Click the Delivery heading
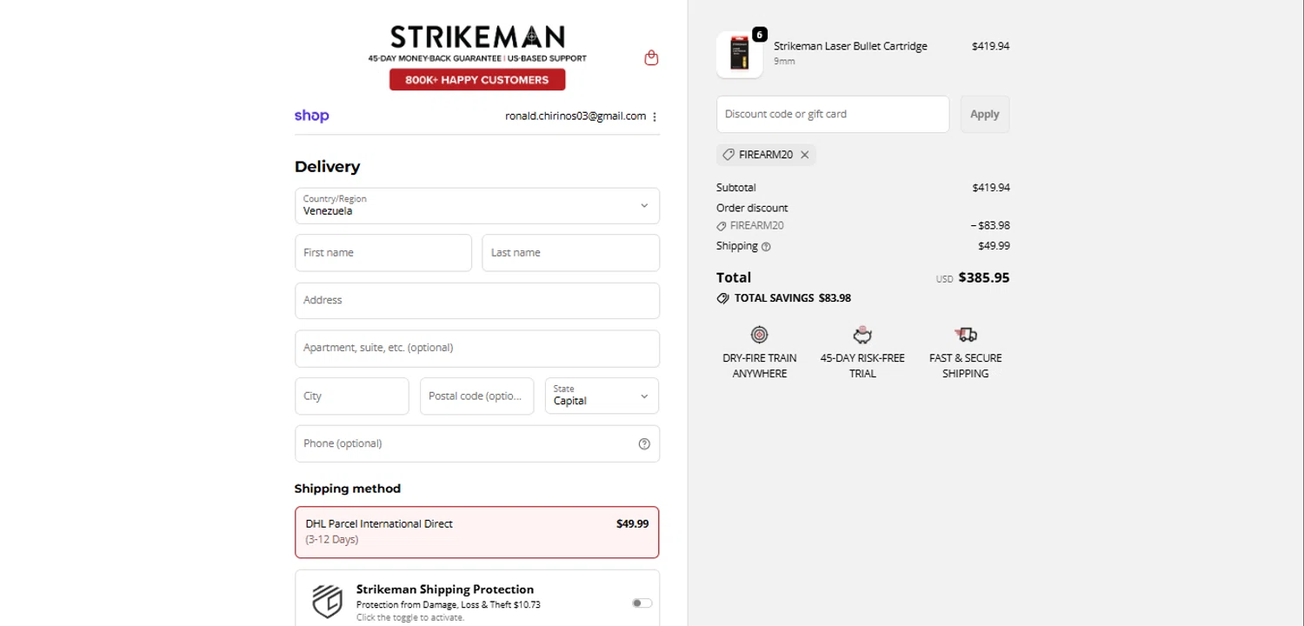Screen dimensions: 1304x626 click(327, 167)
